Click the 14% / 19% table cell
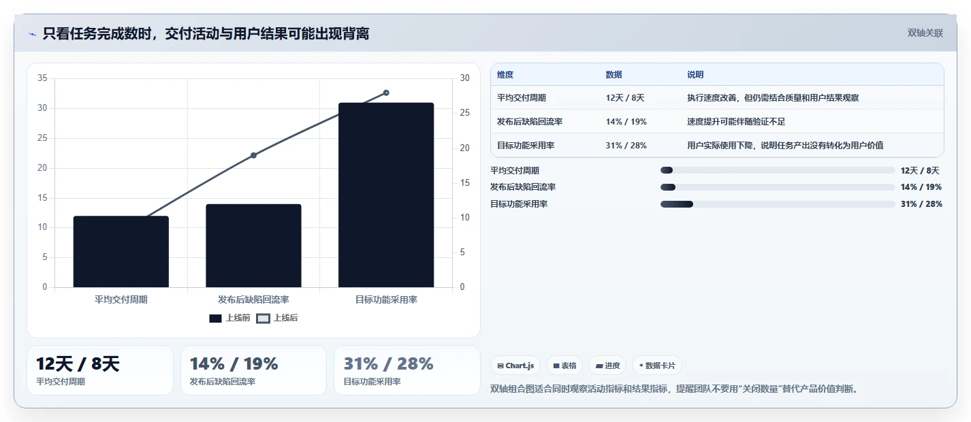971x422 pixels. (x=626, y=122)
